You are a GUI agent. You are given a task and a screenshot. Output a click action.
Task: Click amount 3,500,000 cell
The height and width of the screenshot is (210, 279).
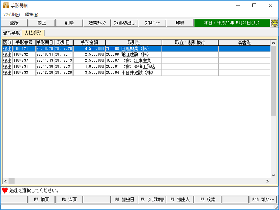(x=89, y=72)
